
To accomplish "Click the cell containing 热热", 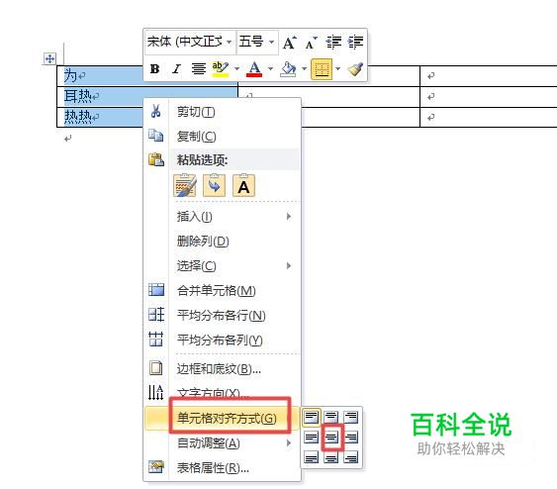I will [100, 117].
